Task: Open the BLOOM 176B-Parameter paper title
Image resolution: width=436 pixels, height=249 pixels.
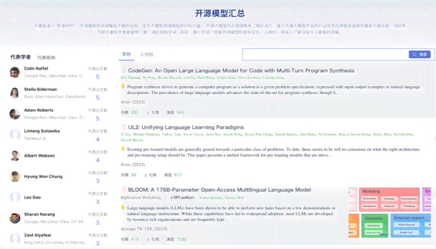Action: click(x=219, y=190)
